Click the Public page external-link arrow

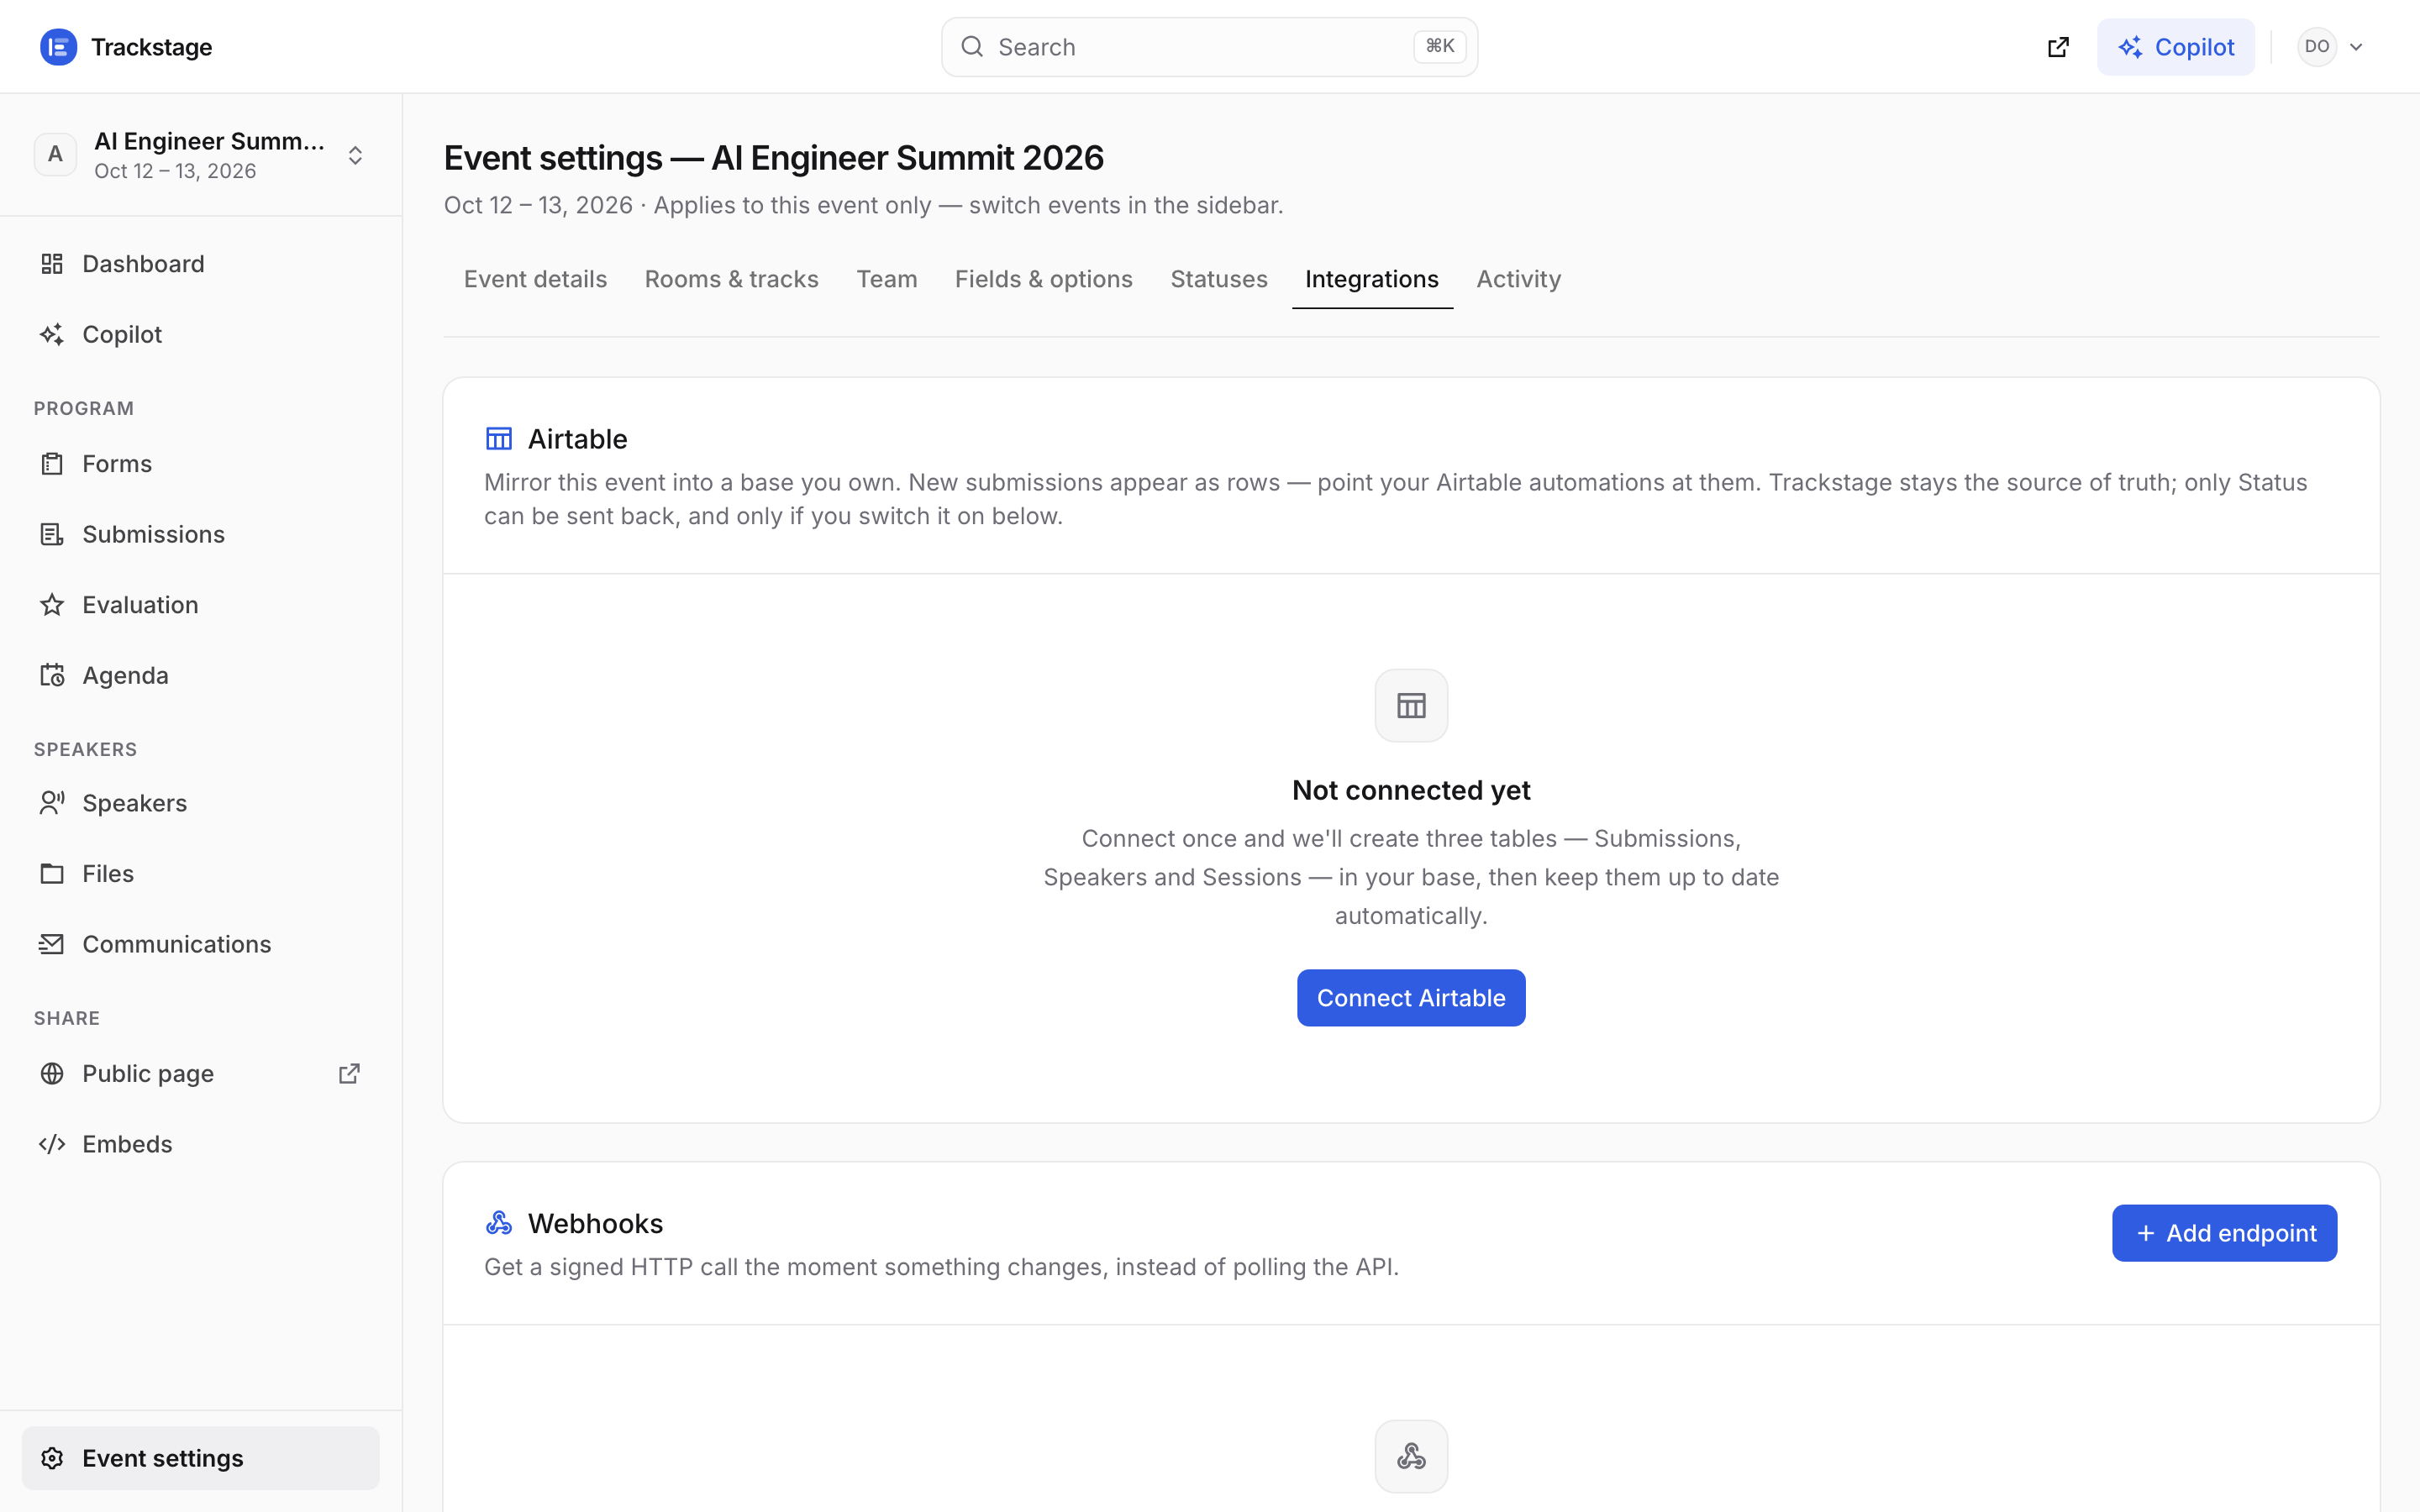click(x=349, y=1073)
